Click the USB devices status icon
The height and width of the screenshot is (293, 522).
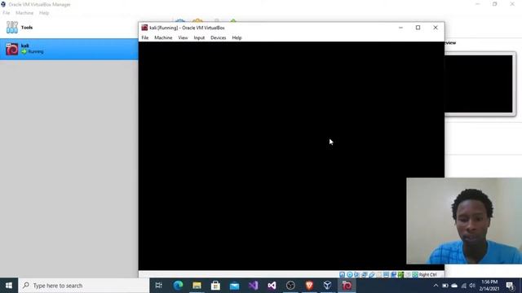coord(372,275)
